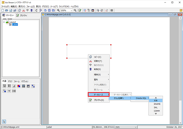Choose JOB column from list
The image size is (183, 129).
pyautogui.click(x=156, y=100)
